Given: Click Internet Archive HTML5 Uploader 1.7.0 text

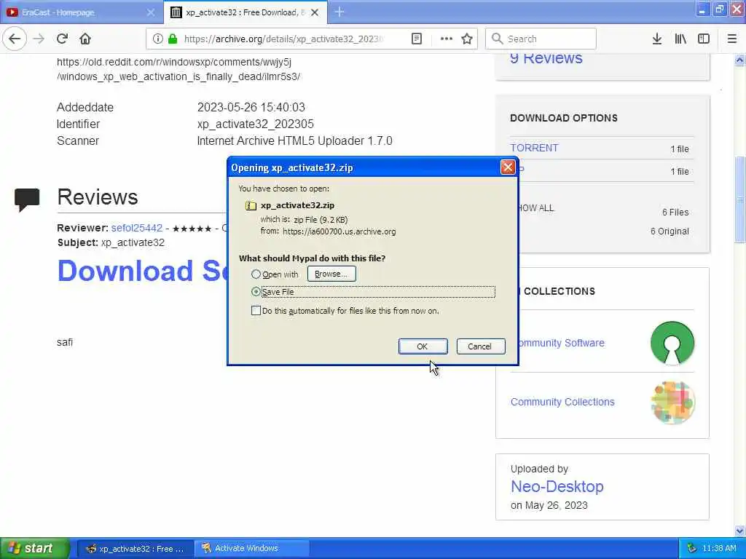Looking at the screenshot, I should click(x=294, y=140).
